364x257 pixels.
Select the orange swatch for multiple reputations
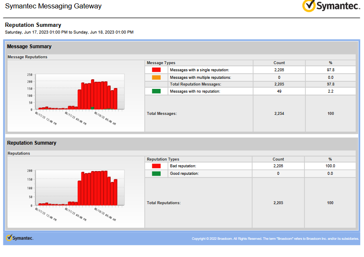tap(156, 78)
